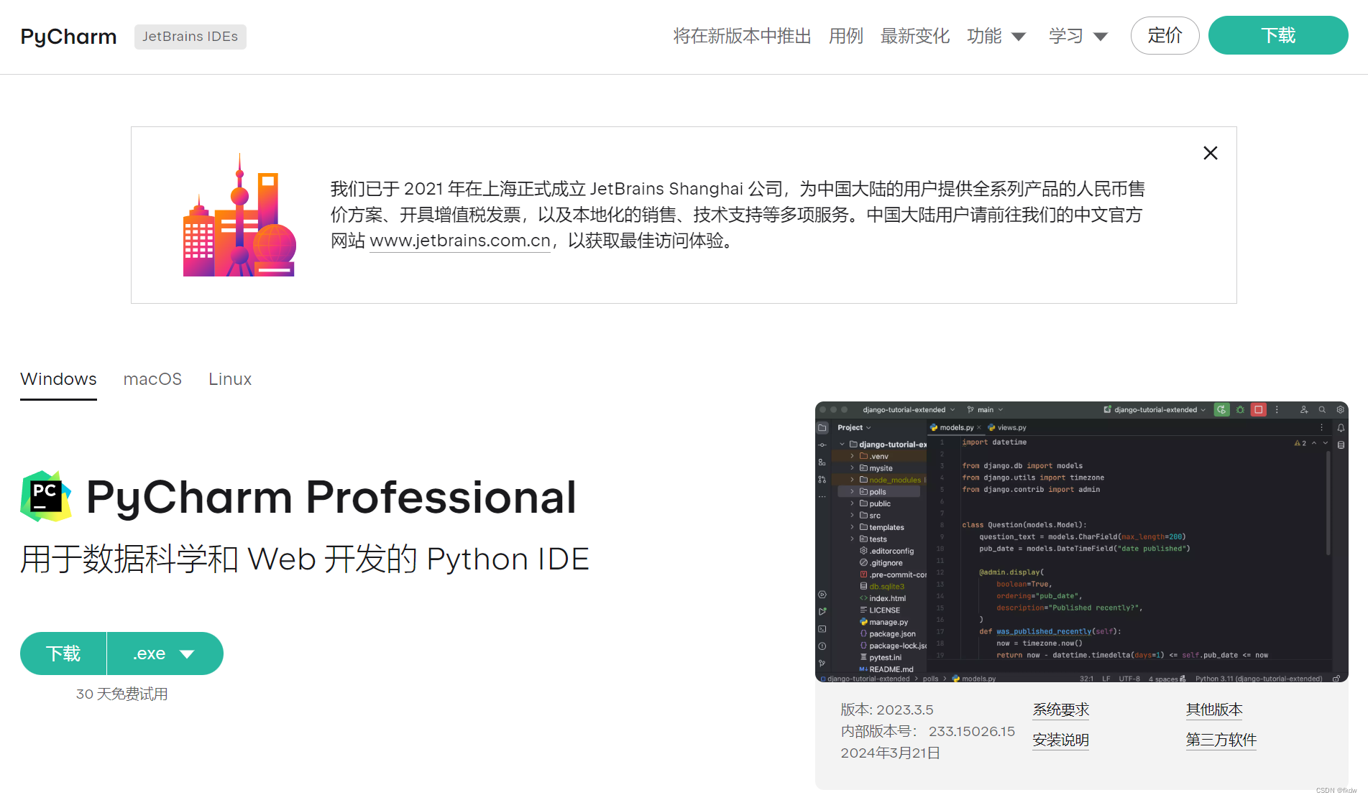Viewport: 1368px width, 800px height.
Task: Click the UTF-8 encoding status entry
Action: point(1129,679)
